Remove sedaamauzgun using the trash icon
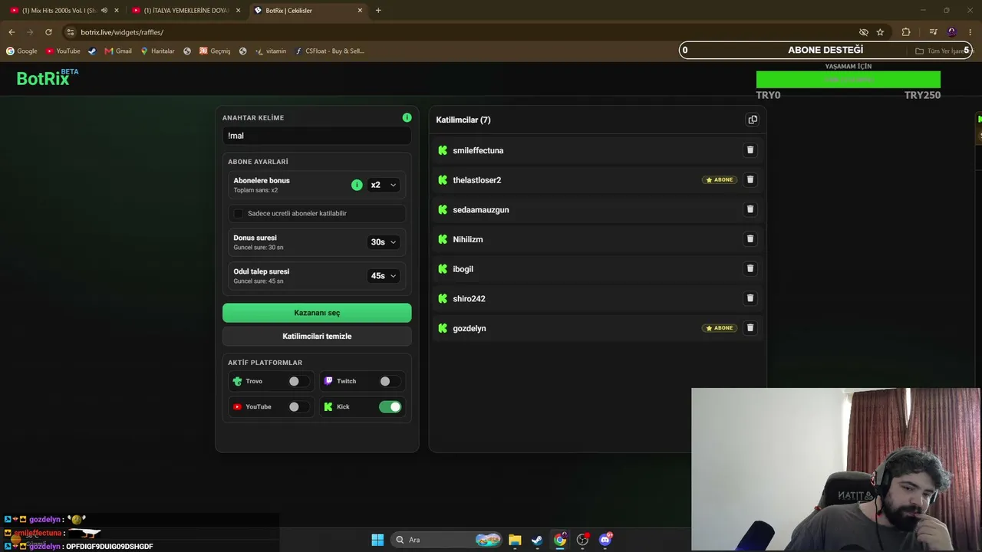 750,209
